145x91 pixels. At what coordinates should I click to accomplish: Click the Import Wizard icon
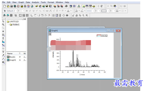point(55,6)
